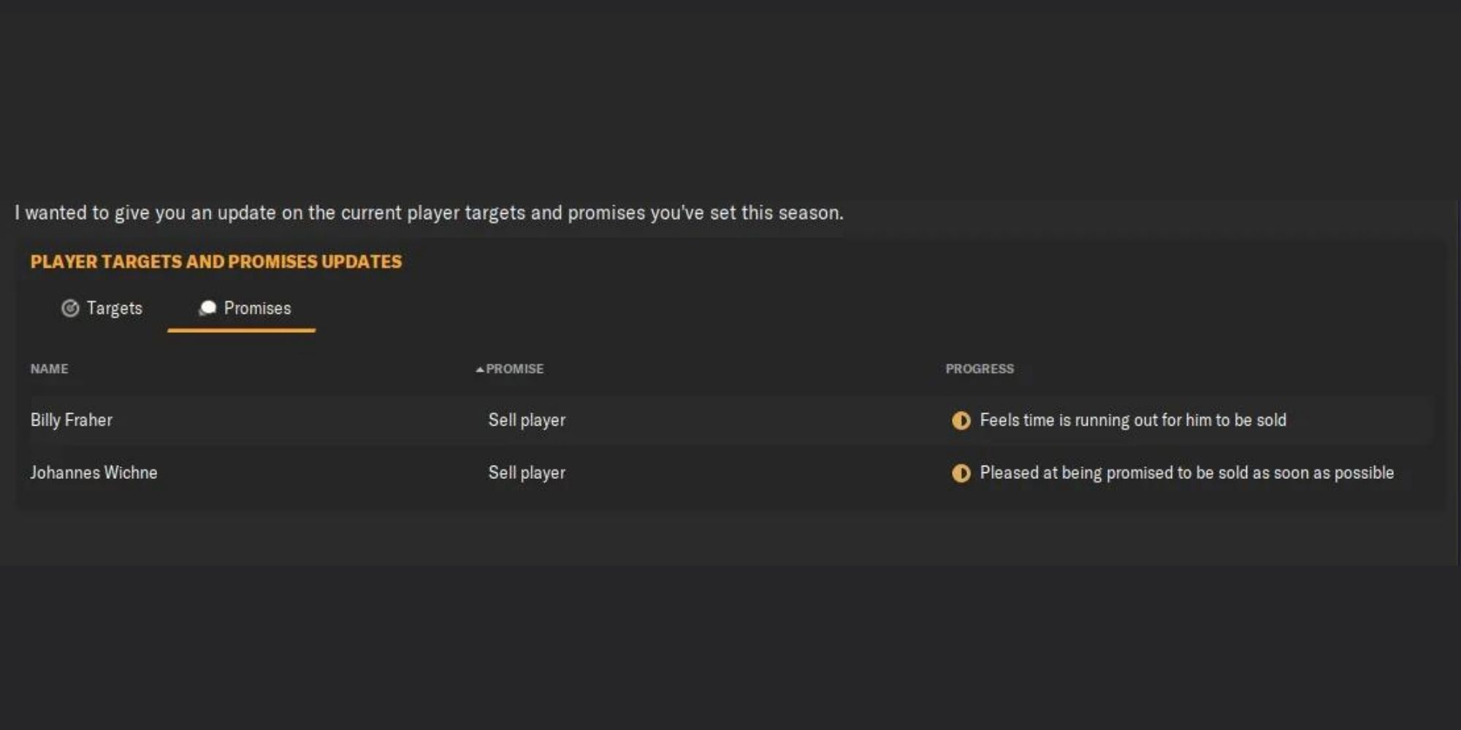Select the target symbol before the word Targets
This screenshot has width=1461, height=730.
pyautogui.click(x=69, y=308)
